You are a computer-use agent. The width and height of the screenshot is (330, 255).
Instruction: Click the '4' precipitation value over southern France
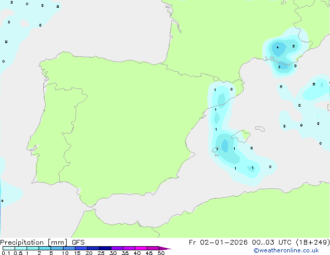pos(277,47)
